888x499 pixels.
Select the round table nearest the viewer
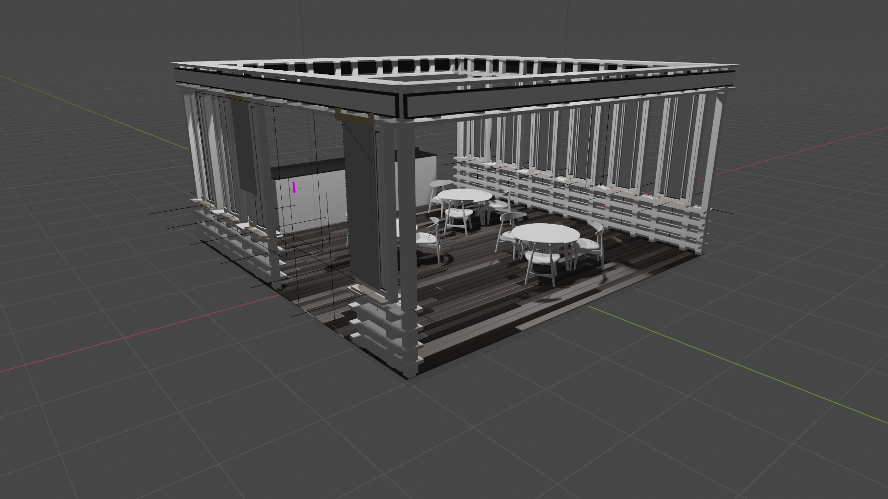coord(546,231)
